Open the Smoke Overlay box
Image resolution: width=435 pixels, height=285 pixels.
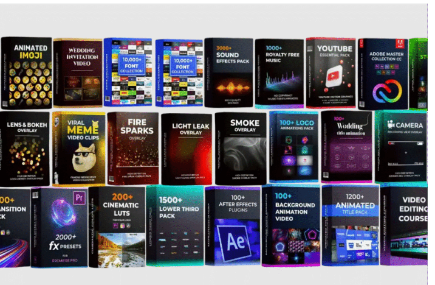click(241, 148)
